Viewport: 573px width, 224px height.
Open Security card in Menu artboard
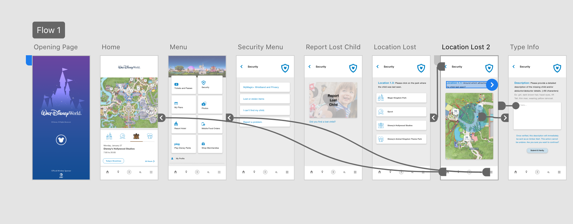[x=210, y=85]
